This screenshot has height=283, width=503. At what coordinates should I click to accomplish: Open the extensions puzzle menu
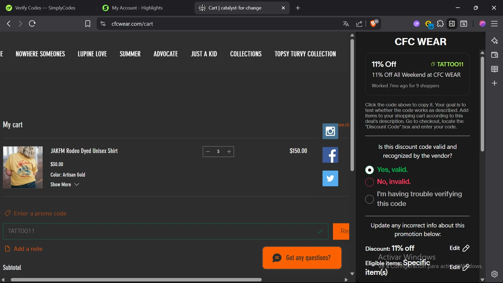pyautogui.click(x=440, y=24)
